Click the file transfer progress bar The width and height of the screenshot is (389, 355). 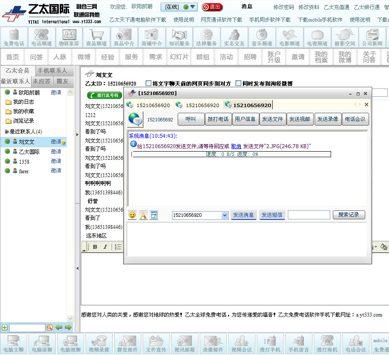point(231,154)
